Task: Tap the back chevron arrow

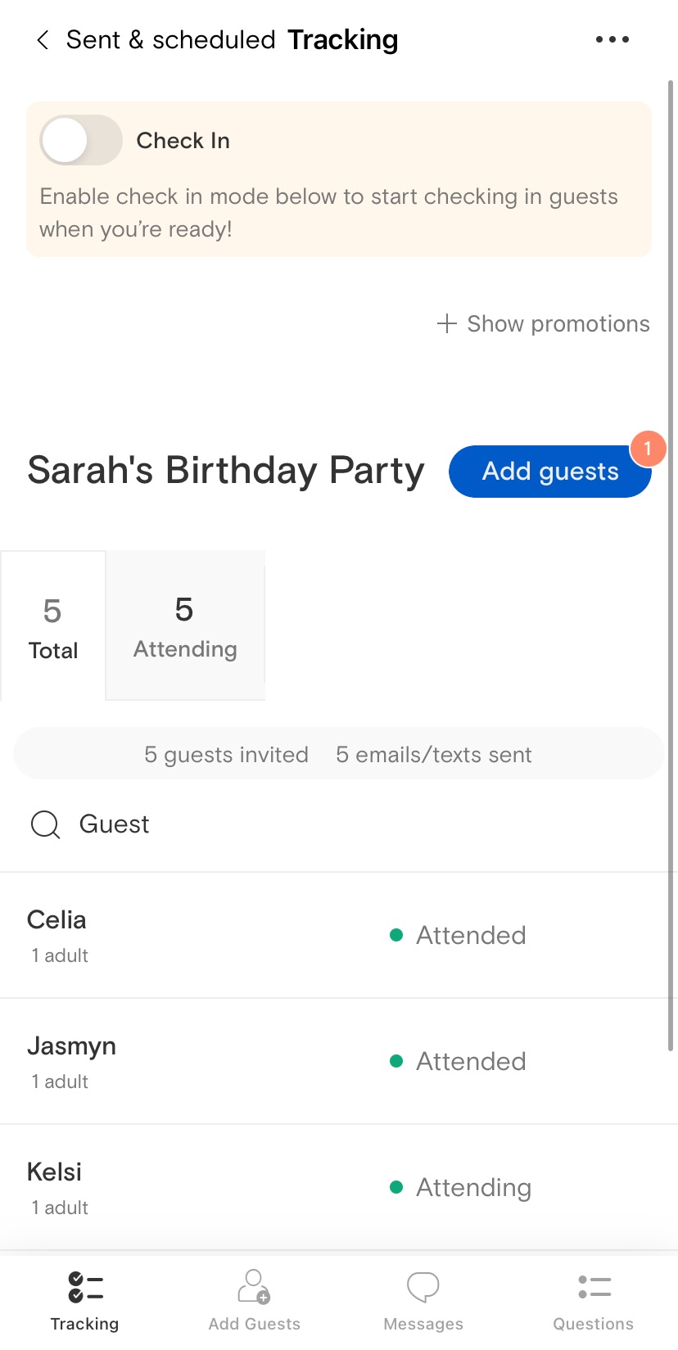Action: click(43, 39)
